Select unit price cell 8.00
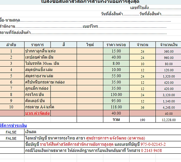 click(x=116, y=63)
